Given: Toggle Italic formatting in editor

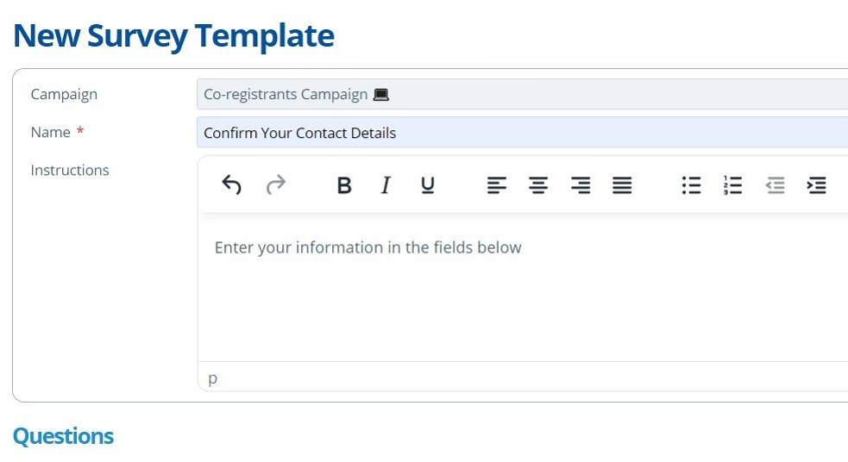Looking at the screenshot, I should click(x=386, y=184).
